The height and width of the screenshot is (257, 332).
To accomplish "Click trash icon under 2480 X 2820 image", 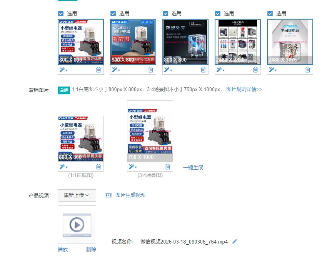I will point(255,70).
